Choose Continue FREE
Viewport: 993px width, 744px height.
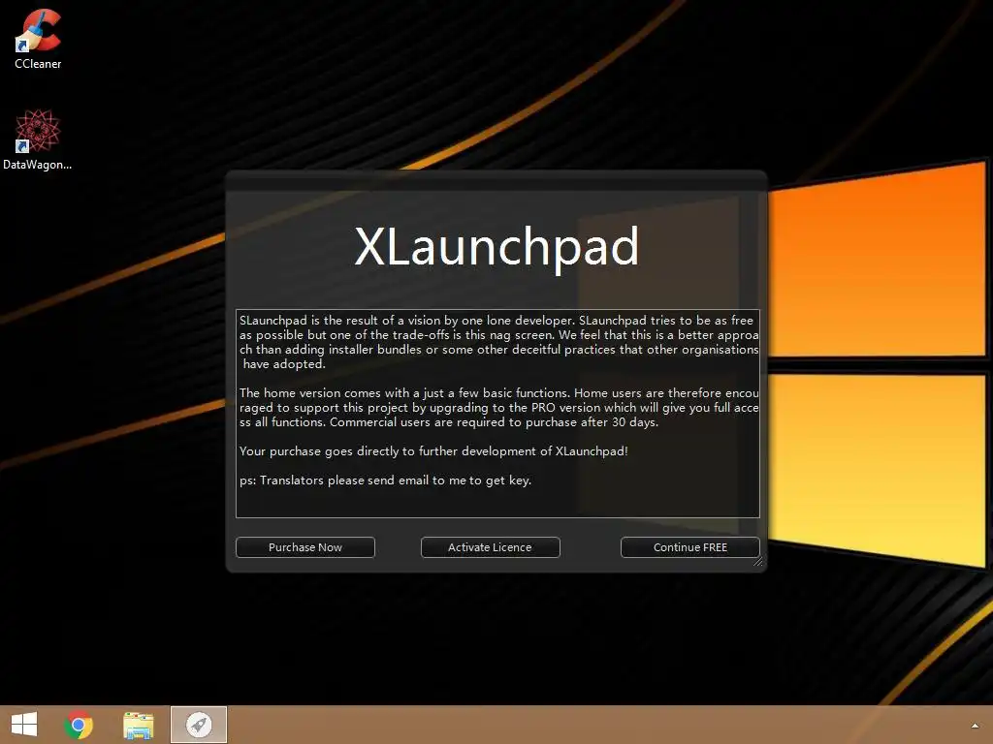[690, 547]
